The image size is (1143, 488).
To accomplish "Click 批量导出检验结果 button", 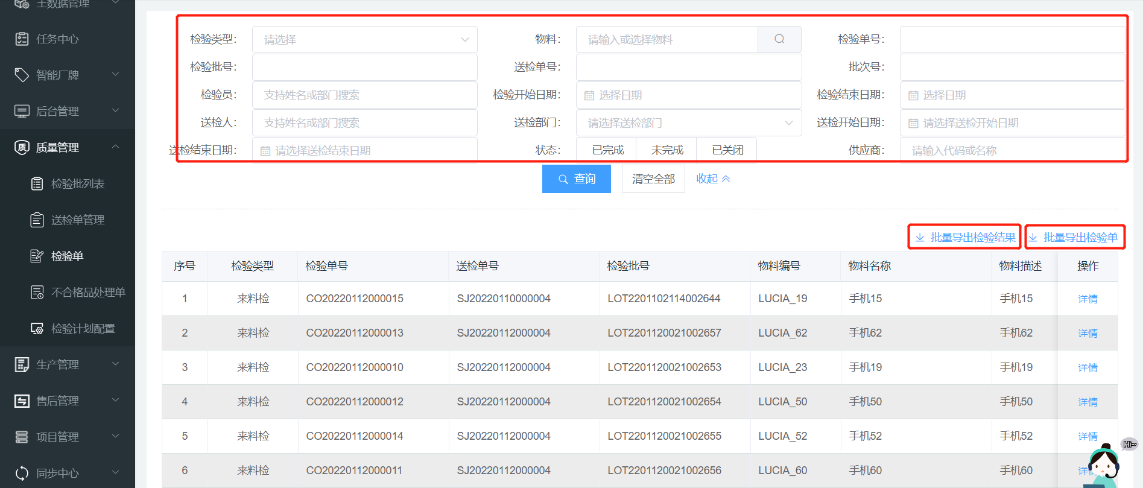I will coord(964,237).
